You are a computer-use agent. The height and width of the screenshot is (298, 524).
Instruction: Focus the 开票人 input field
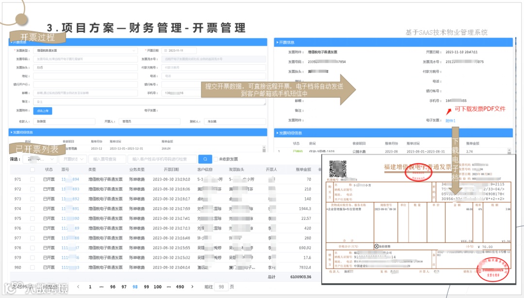tap(149, 121)
